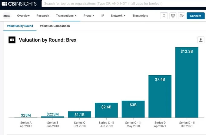Click the $3B Series C - III bar
Viewport: 206px width, 135px height.
pyautogui.click(x=133, y=109)
